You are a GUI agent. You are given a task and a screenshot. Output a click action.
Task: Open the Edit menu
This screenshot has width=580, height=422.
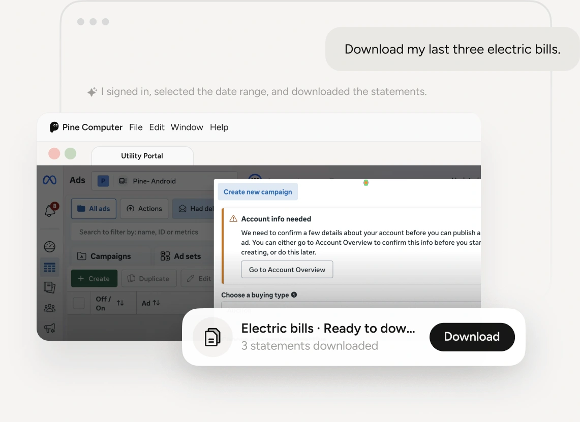pyautogui.click(x=157, y=127)
